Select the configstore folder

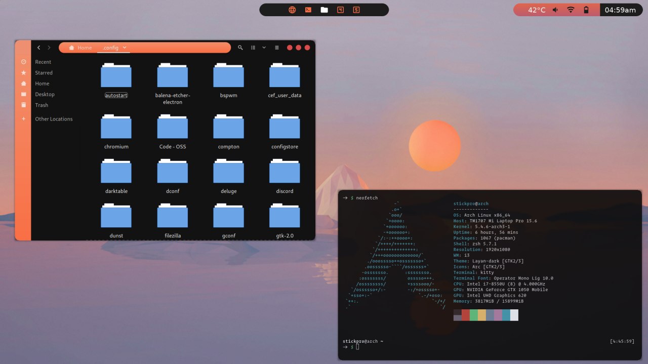tap(285, 132)
